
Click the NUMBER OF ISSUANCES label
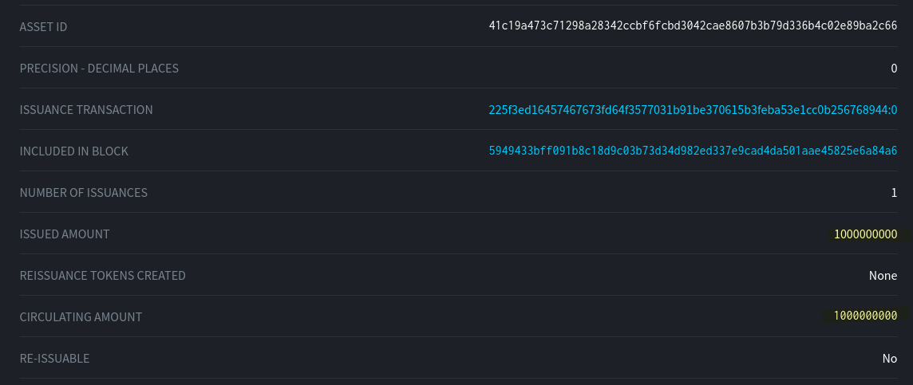click(x=84, y=193)
